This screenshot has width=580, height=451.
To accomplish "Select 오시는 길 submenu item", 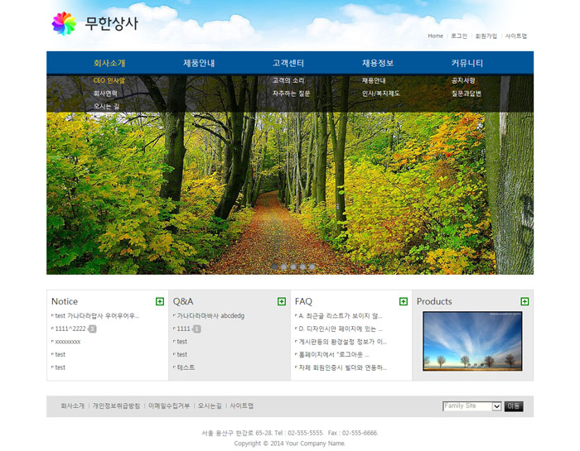I will pyautogui.click(x=107, y=107).
